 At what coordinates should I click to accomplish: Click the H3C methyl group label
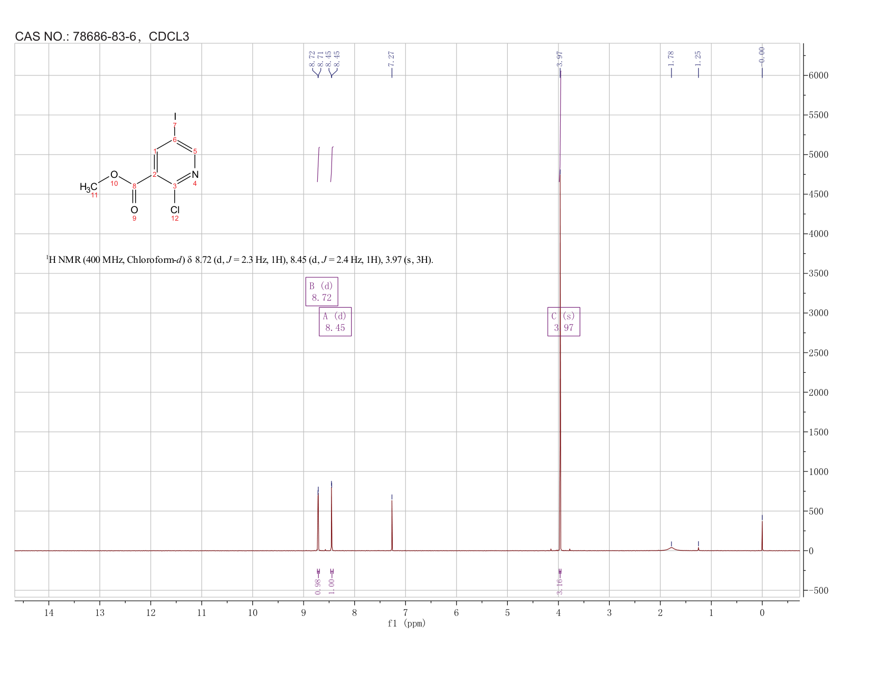point(88,187)
